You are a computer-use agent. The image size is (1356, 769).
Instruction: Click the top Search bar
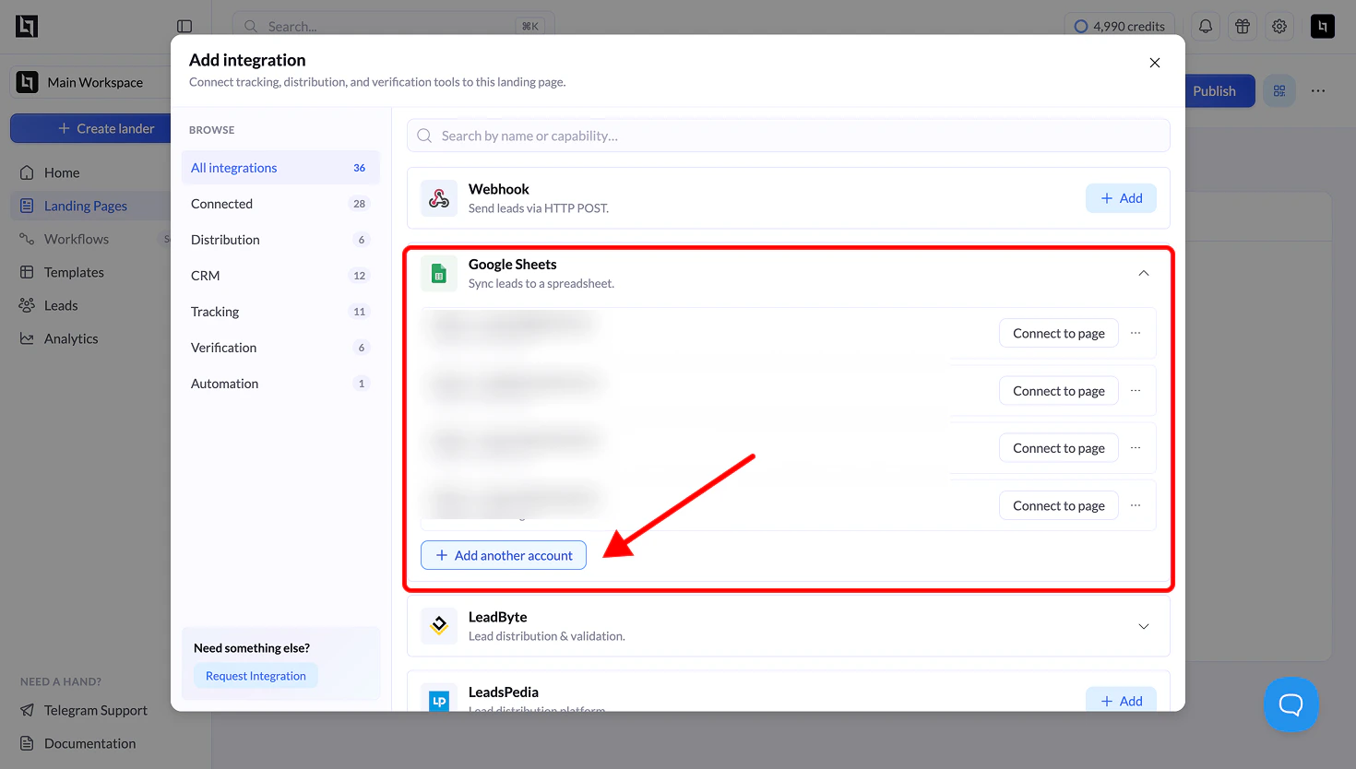tap(393, 26)
